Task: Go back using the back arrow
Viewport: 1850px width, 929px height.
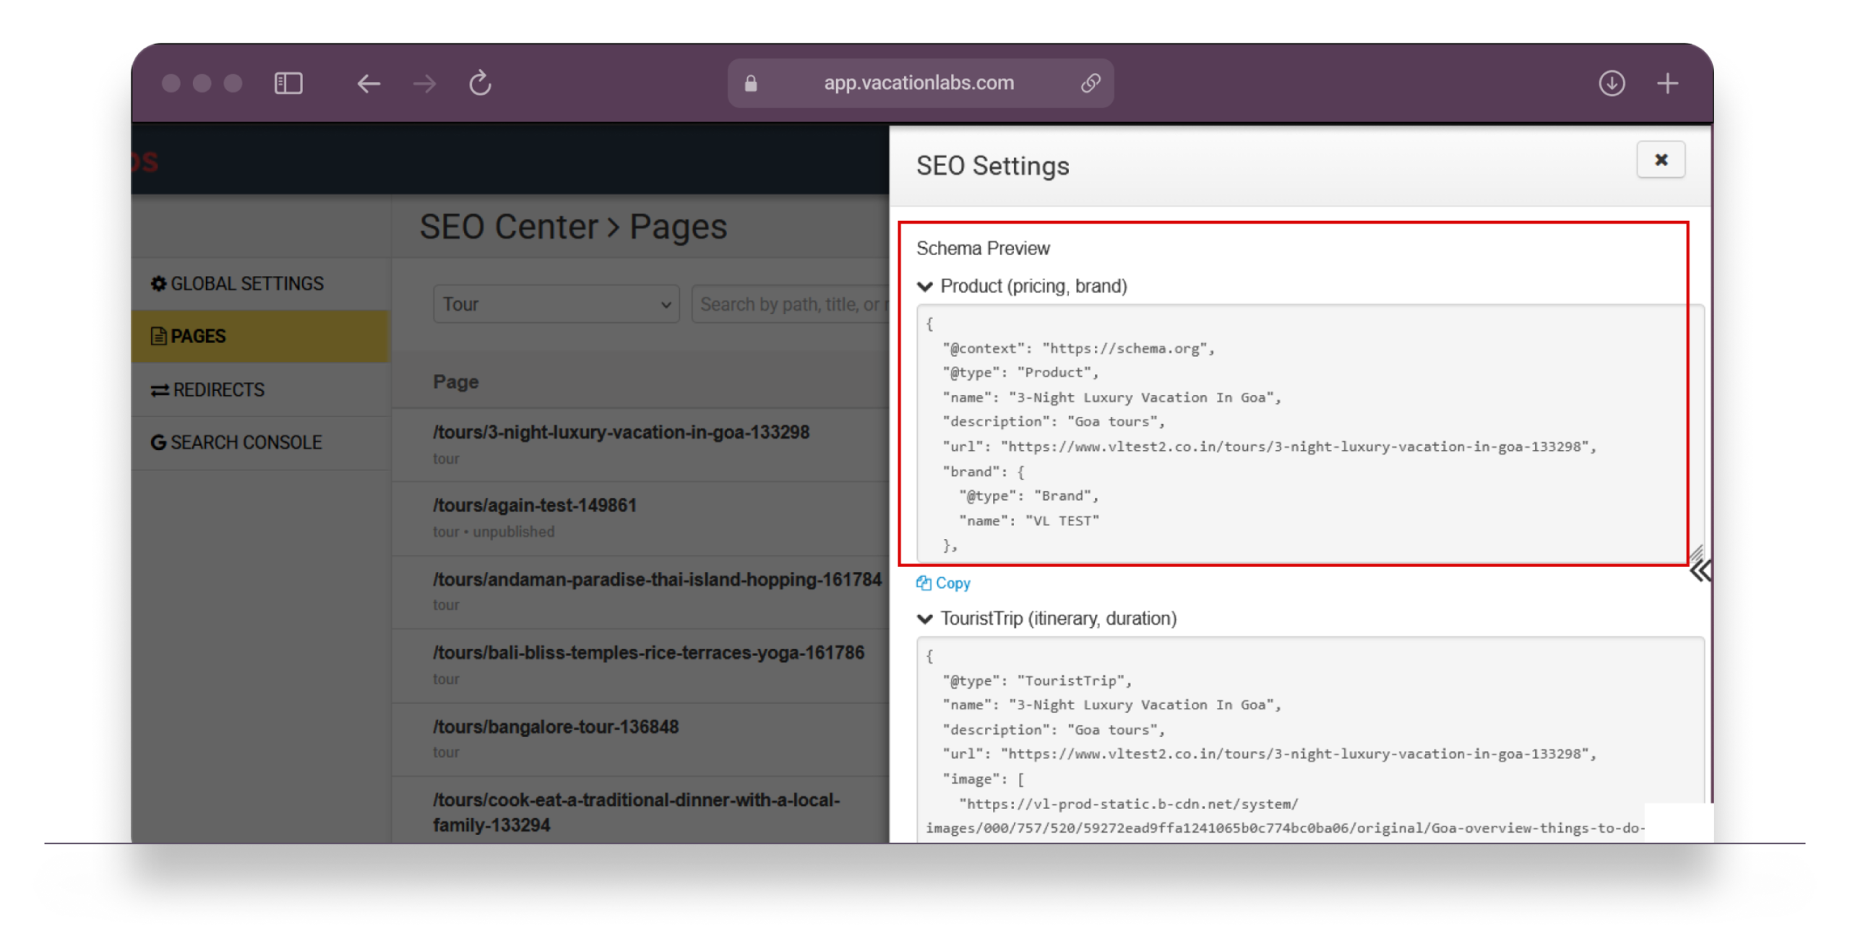Action: coord(369,84)
